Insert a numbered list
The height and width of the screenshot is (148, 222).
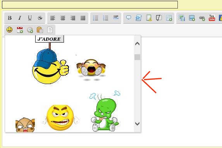(106, 18)
